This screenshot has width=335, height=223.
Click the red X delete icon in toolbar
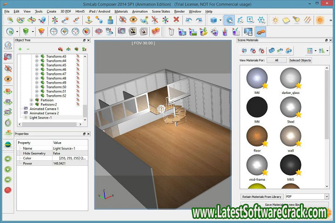pyautogui.click(x=176, y=20)
